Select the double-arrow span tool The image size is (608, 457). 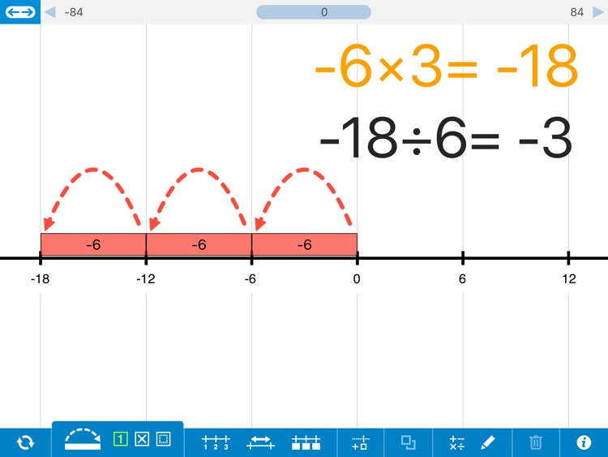pyautogui.click(x=260, y=442)
